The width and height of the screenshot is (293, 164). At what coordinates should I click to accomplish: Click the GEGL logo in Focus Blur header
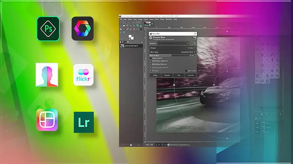151,38
